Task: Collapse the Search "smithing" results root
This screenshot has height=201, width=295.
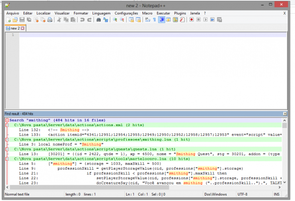Action: point(7,120)
